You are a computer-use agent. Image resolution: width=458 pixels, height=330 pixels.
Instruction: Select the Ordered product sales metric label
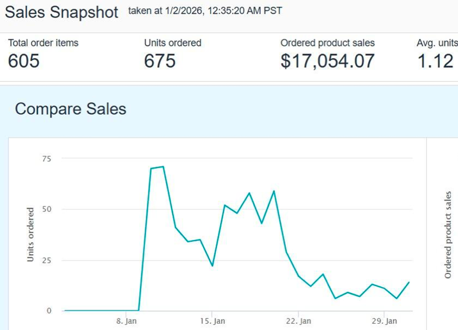(327, 43)
